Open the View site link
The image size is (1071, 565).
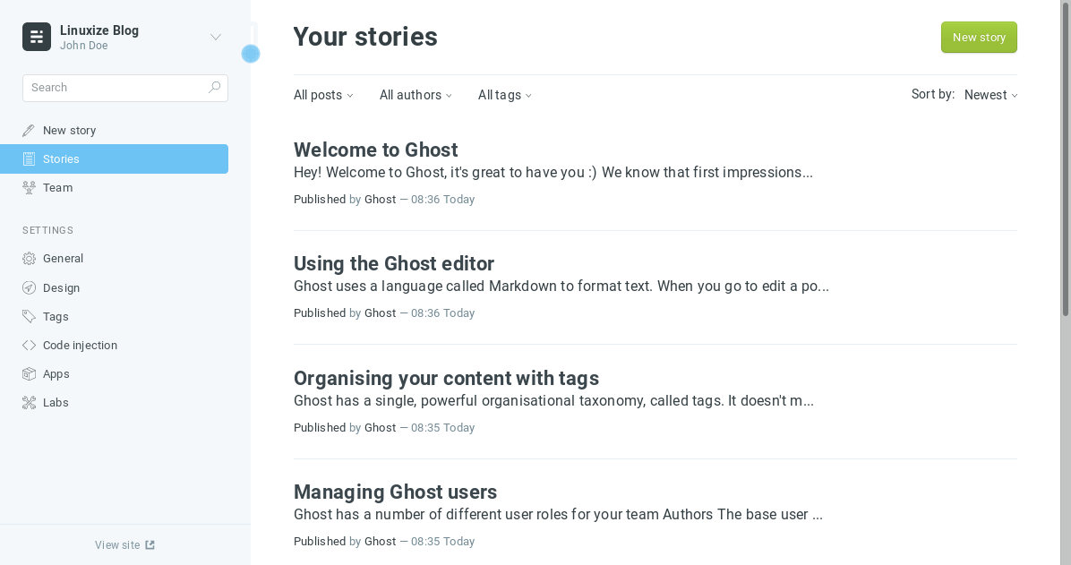click(125, 545)
